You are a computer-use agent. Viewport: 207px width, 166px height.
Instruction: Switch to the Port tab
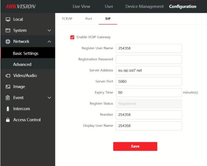click(x=88, y=19)
